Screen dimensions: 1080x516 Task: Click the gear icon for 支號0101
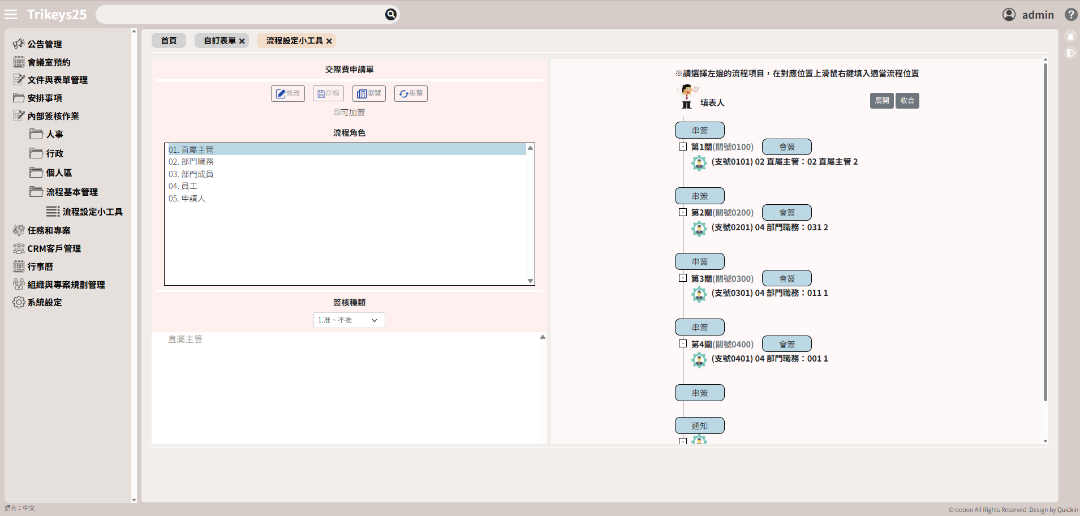pyautogui.click(x=699, y=163)
